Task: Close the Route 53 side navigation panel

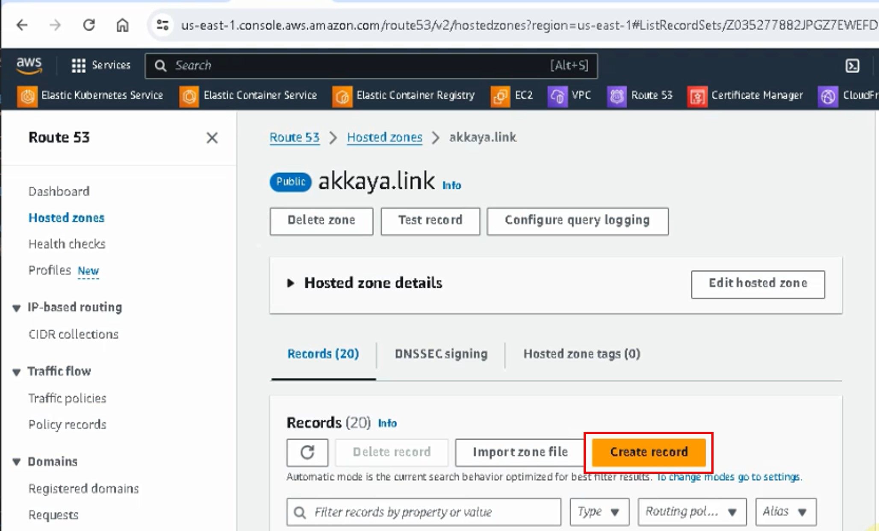Action: [x=212, y=138]
